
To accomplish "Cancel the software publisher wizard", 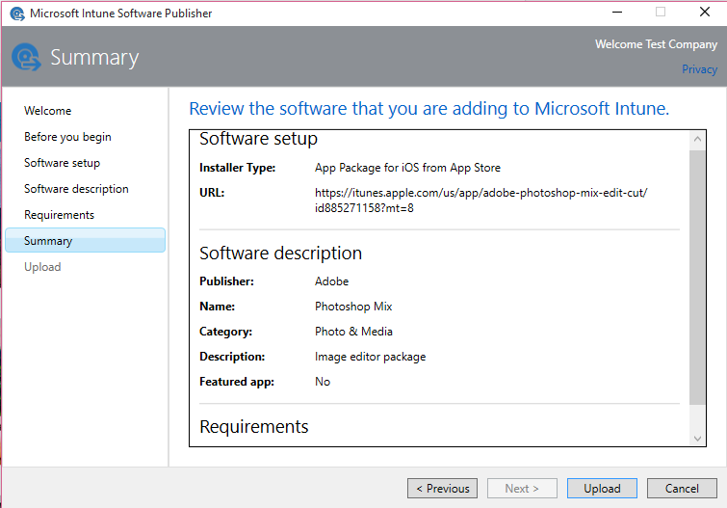I will pos(682,489).
